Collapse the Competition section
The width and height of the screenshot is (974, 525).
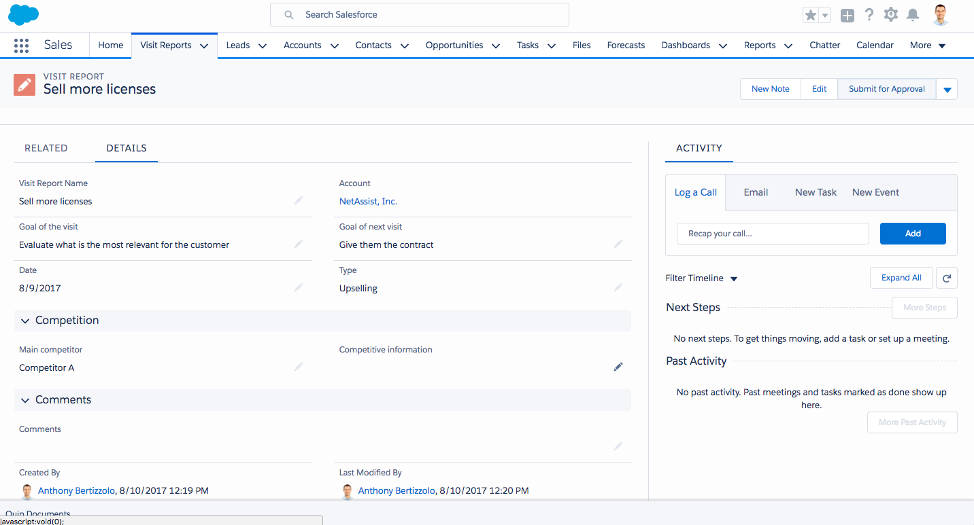click(x=25, y=320)
